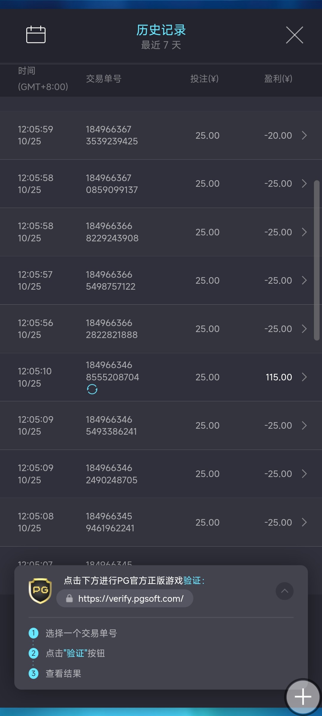Tap the round plus floating button
The width and height of the screenshot is (322, 716).
point(303,697)
